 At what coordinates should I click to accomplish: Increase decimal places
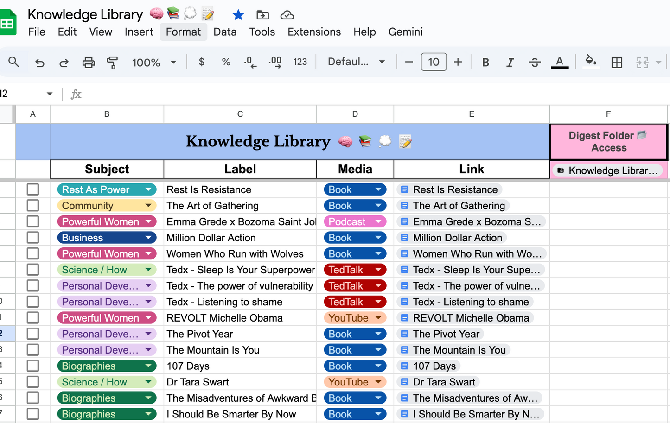tap(275, 62)
